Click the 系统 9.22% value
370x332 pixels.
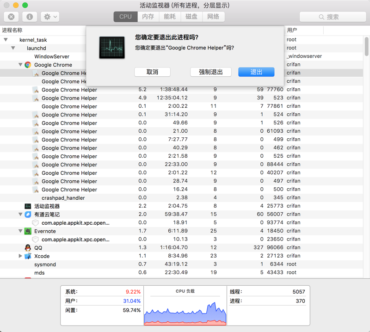[x=133, y=292]
